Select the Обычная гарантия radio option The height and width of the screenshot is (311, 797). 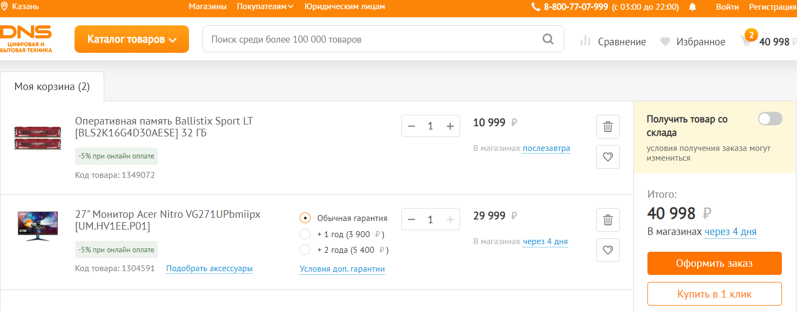tap(305, 218)
